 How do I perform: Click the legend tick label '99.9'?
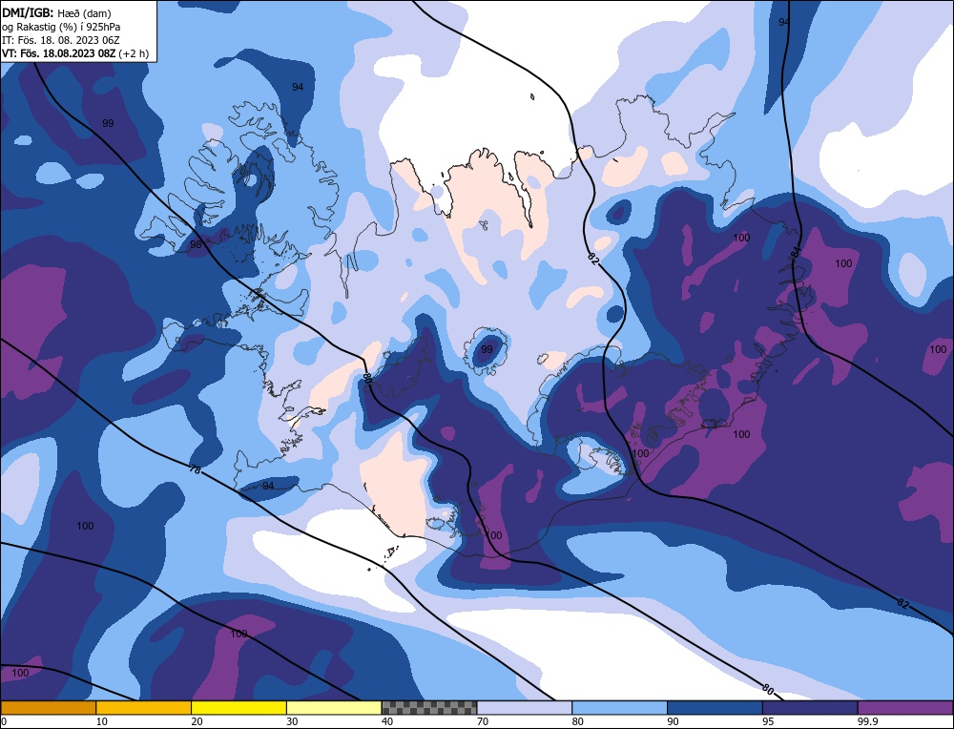pos(866,721)
